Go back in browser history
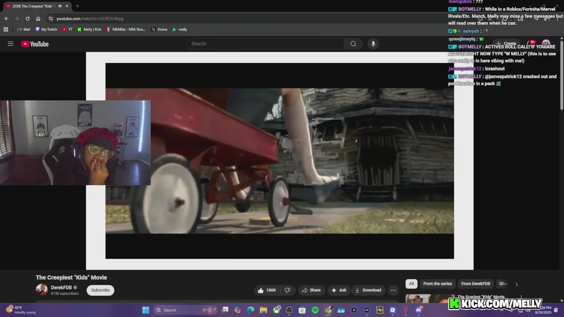Viewport: 564px width, 317px height. (6, 18)
